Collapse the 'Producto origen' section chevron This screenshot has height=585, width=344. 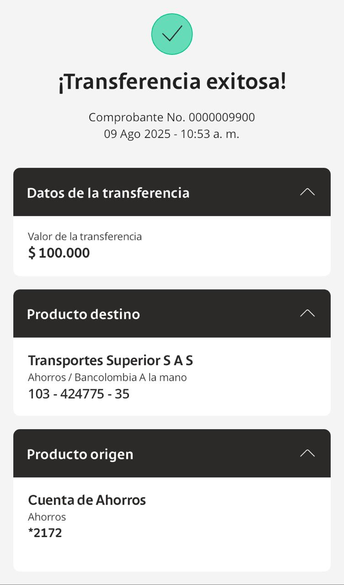(307, 453)
